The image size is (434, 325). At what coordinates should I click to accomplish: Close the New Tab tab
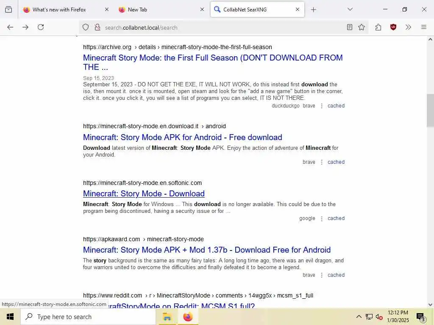(x=202, y=9)
